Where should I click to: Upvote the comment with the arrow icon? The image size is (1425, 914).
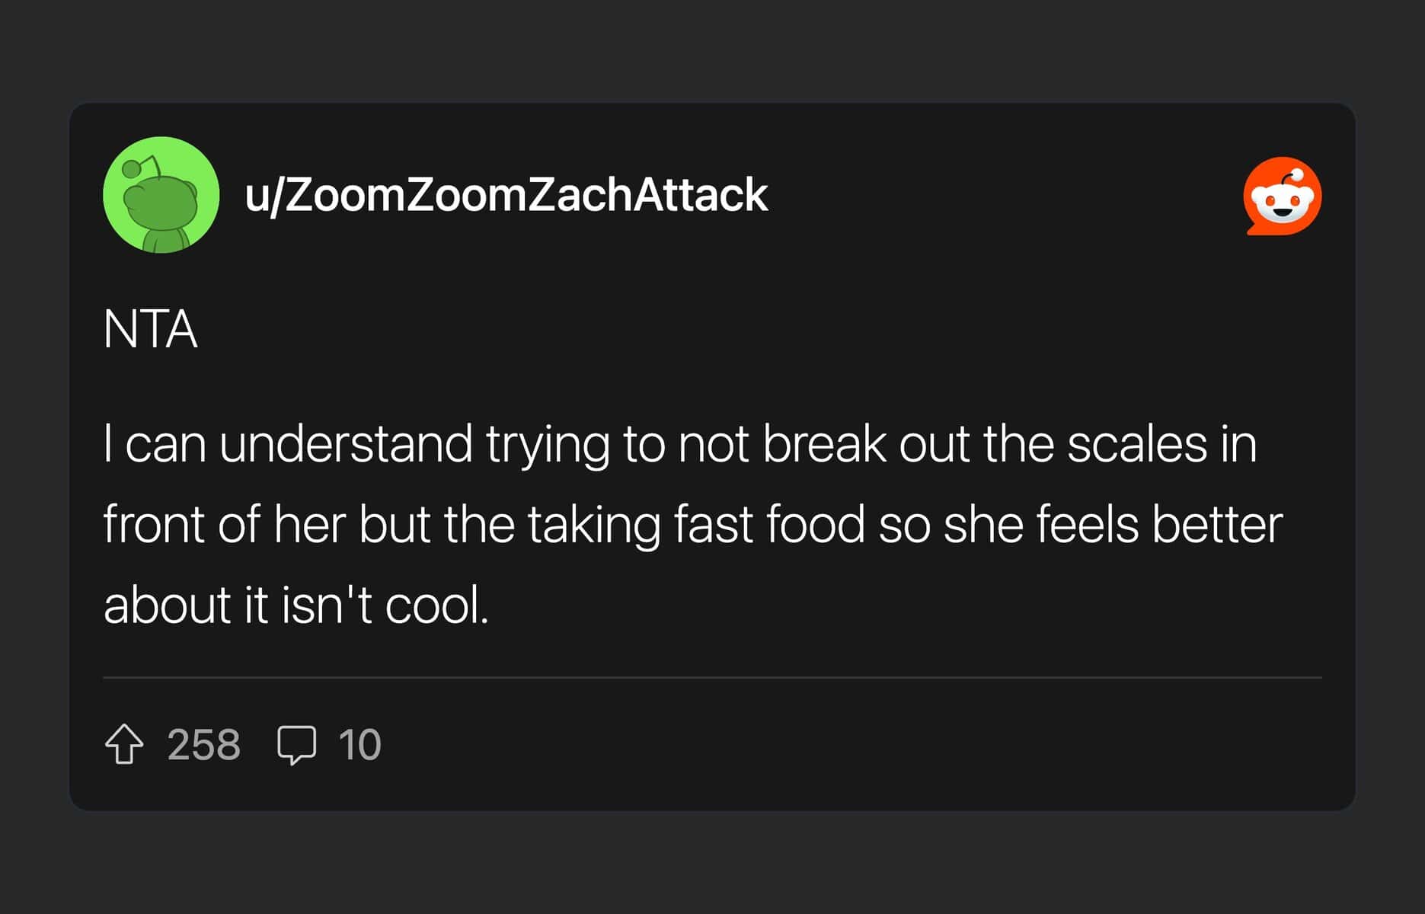pyautogui.click(x=123, y=744)
